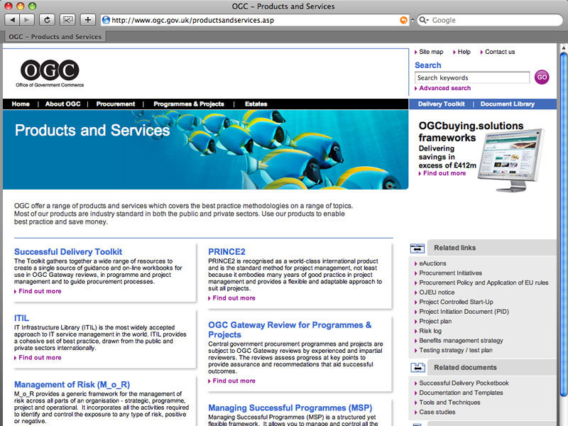Open the Estates menu item
Viewport: 568px width, 426px height.
[256, 104]
